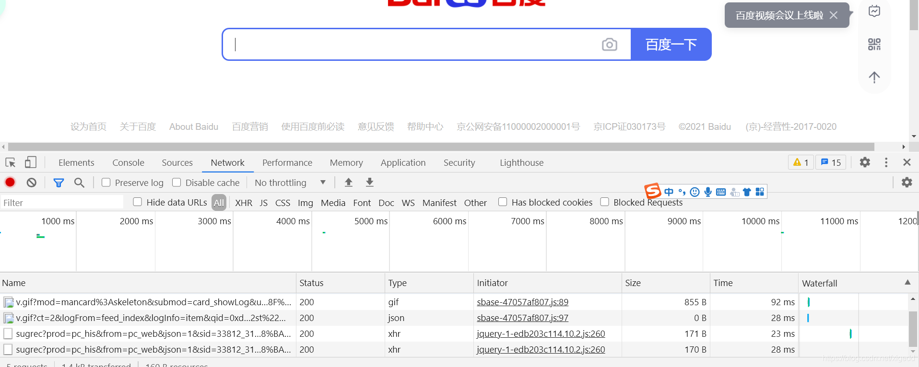Click the export HAR download icon
The width and height of the screenshot is (919, 367).
point(370,182)
